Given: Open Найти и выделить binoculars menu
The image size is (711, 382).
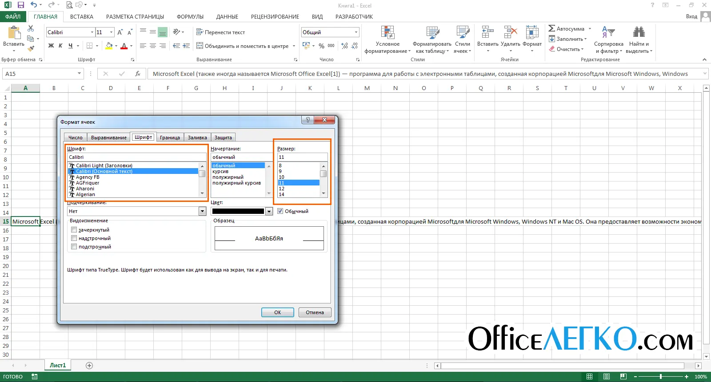Looking at the screenshot, I should click(x=639, y=39).
